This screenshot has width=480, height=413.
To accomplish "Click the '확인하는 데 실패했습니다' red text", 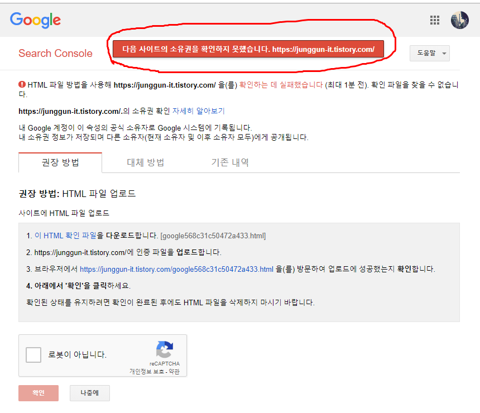I will click(x=281, y=85).
